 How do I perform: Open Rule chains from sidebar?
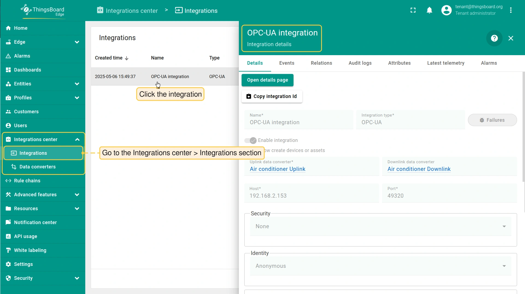click(27, 181)
